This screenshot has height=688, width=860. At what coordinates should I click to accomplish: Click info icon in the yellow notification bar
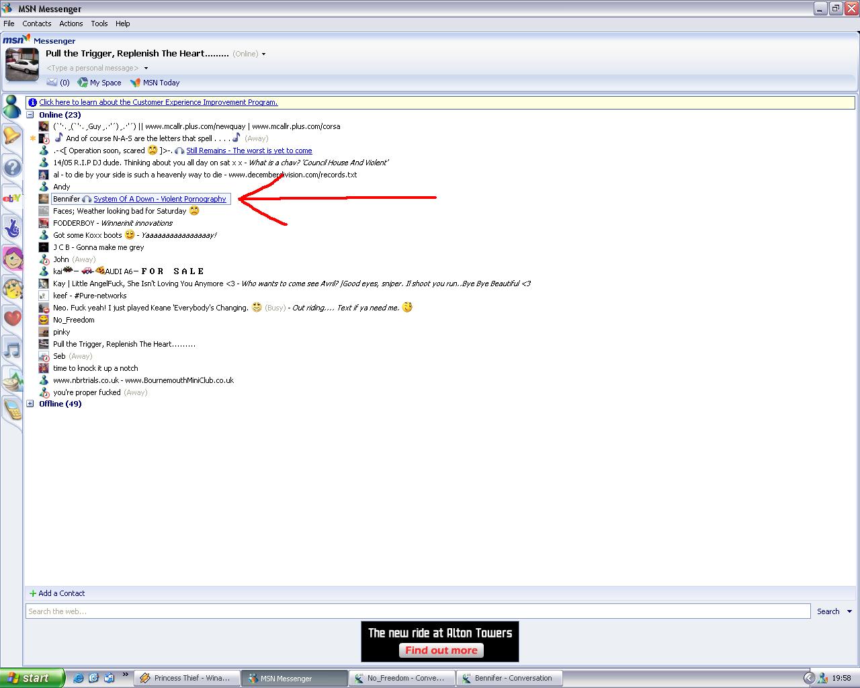click(33, 103)
